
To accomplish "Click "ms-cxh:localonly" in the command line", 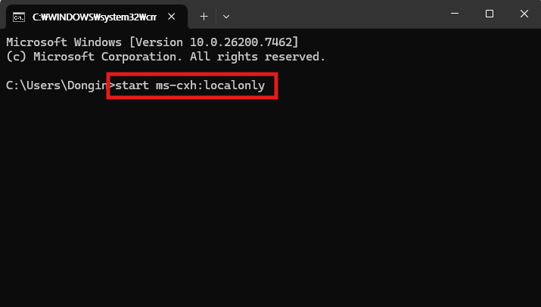I will click(210, 86).
